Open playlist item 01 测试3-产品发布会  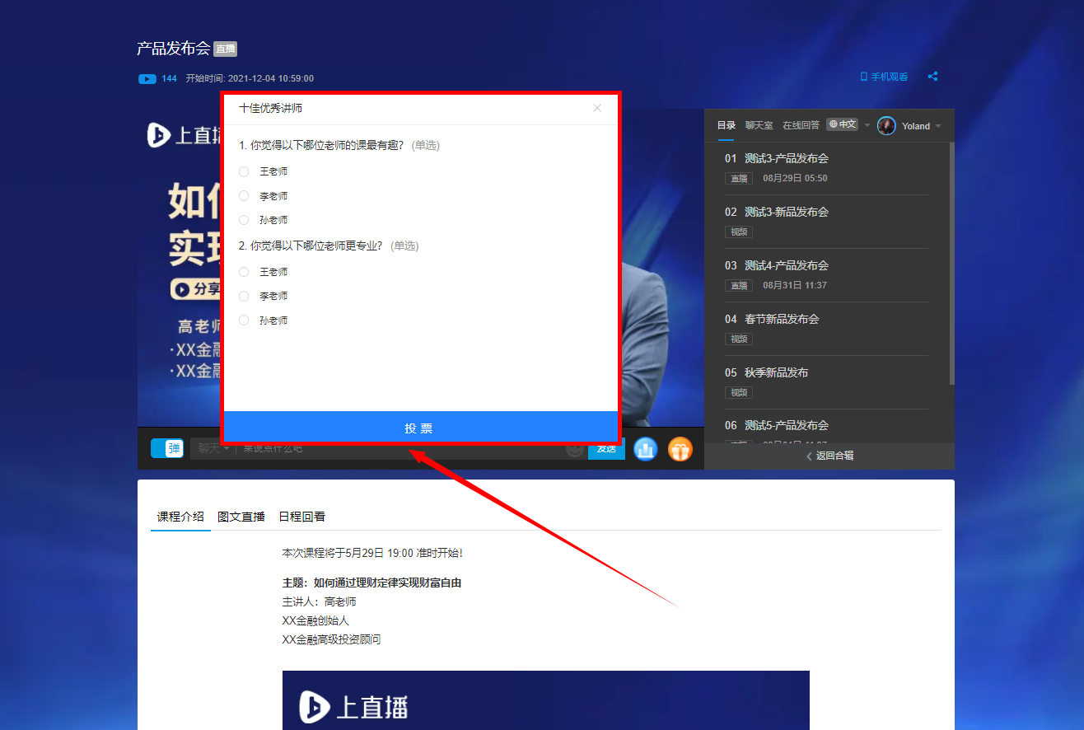pyautogui.click(x=826, y=168)
